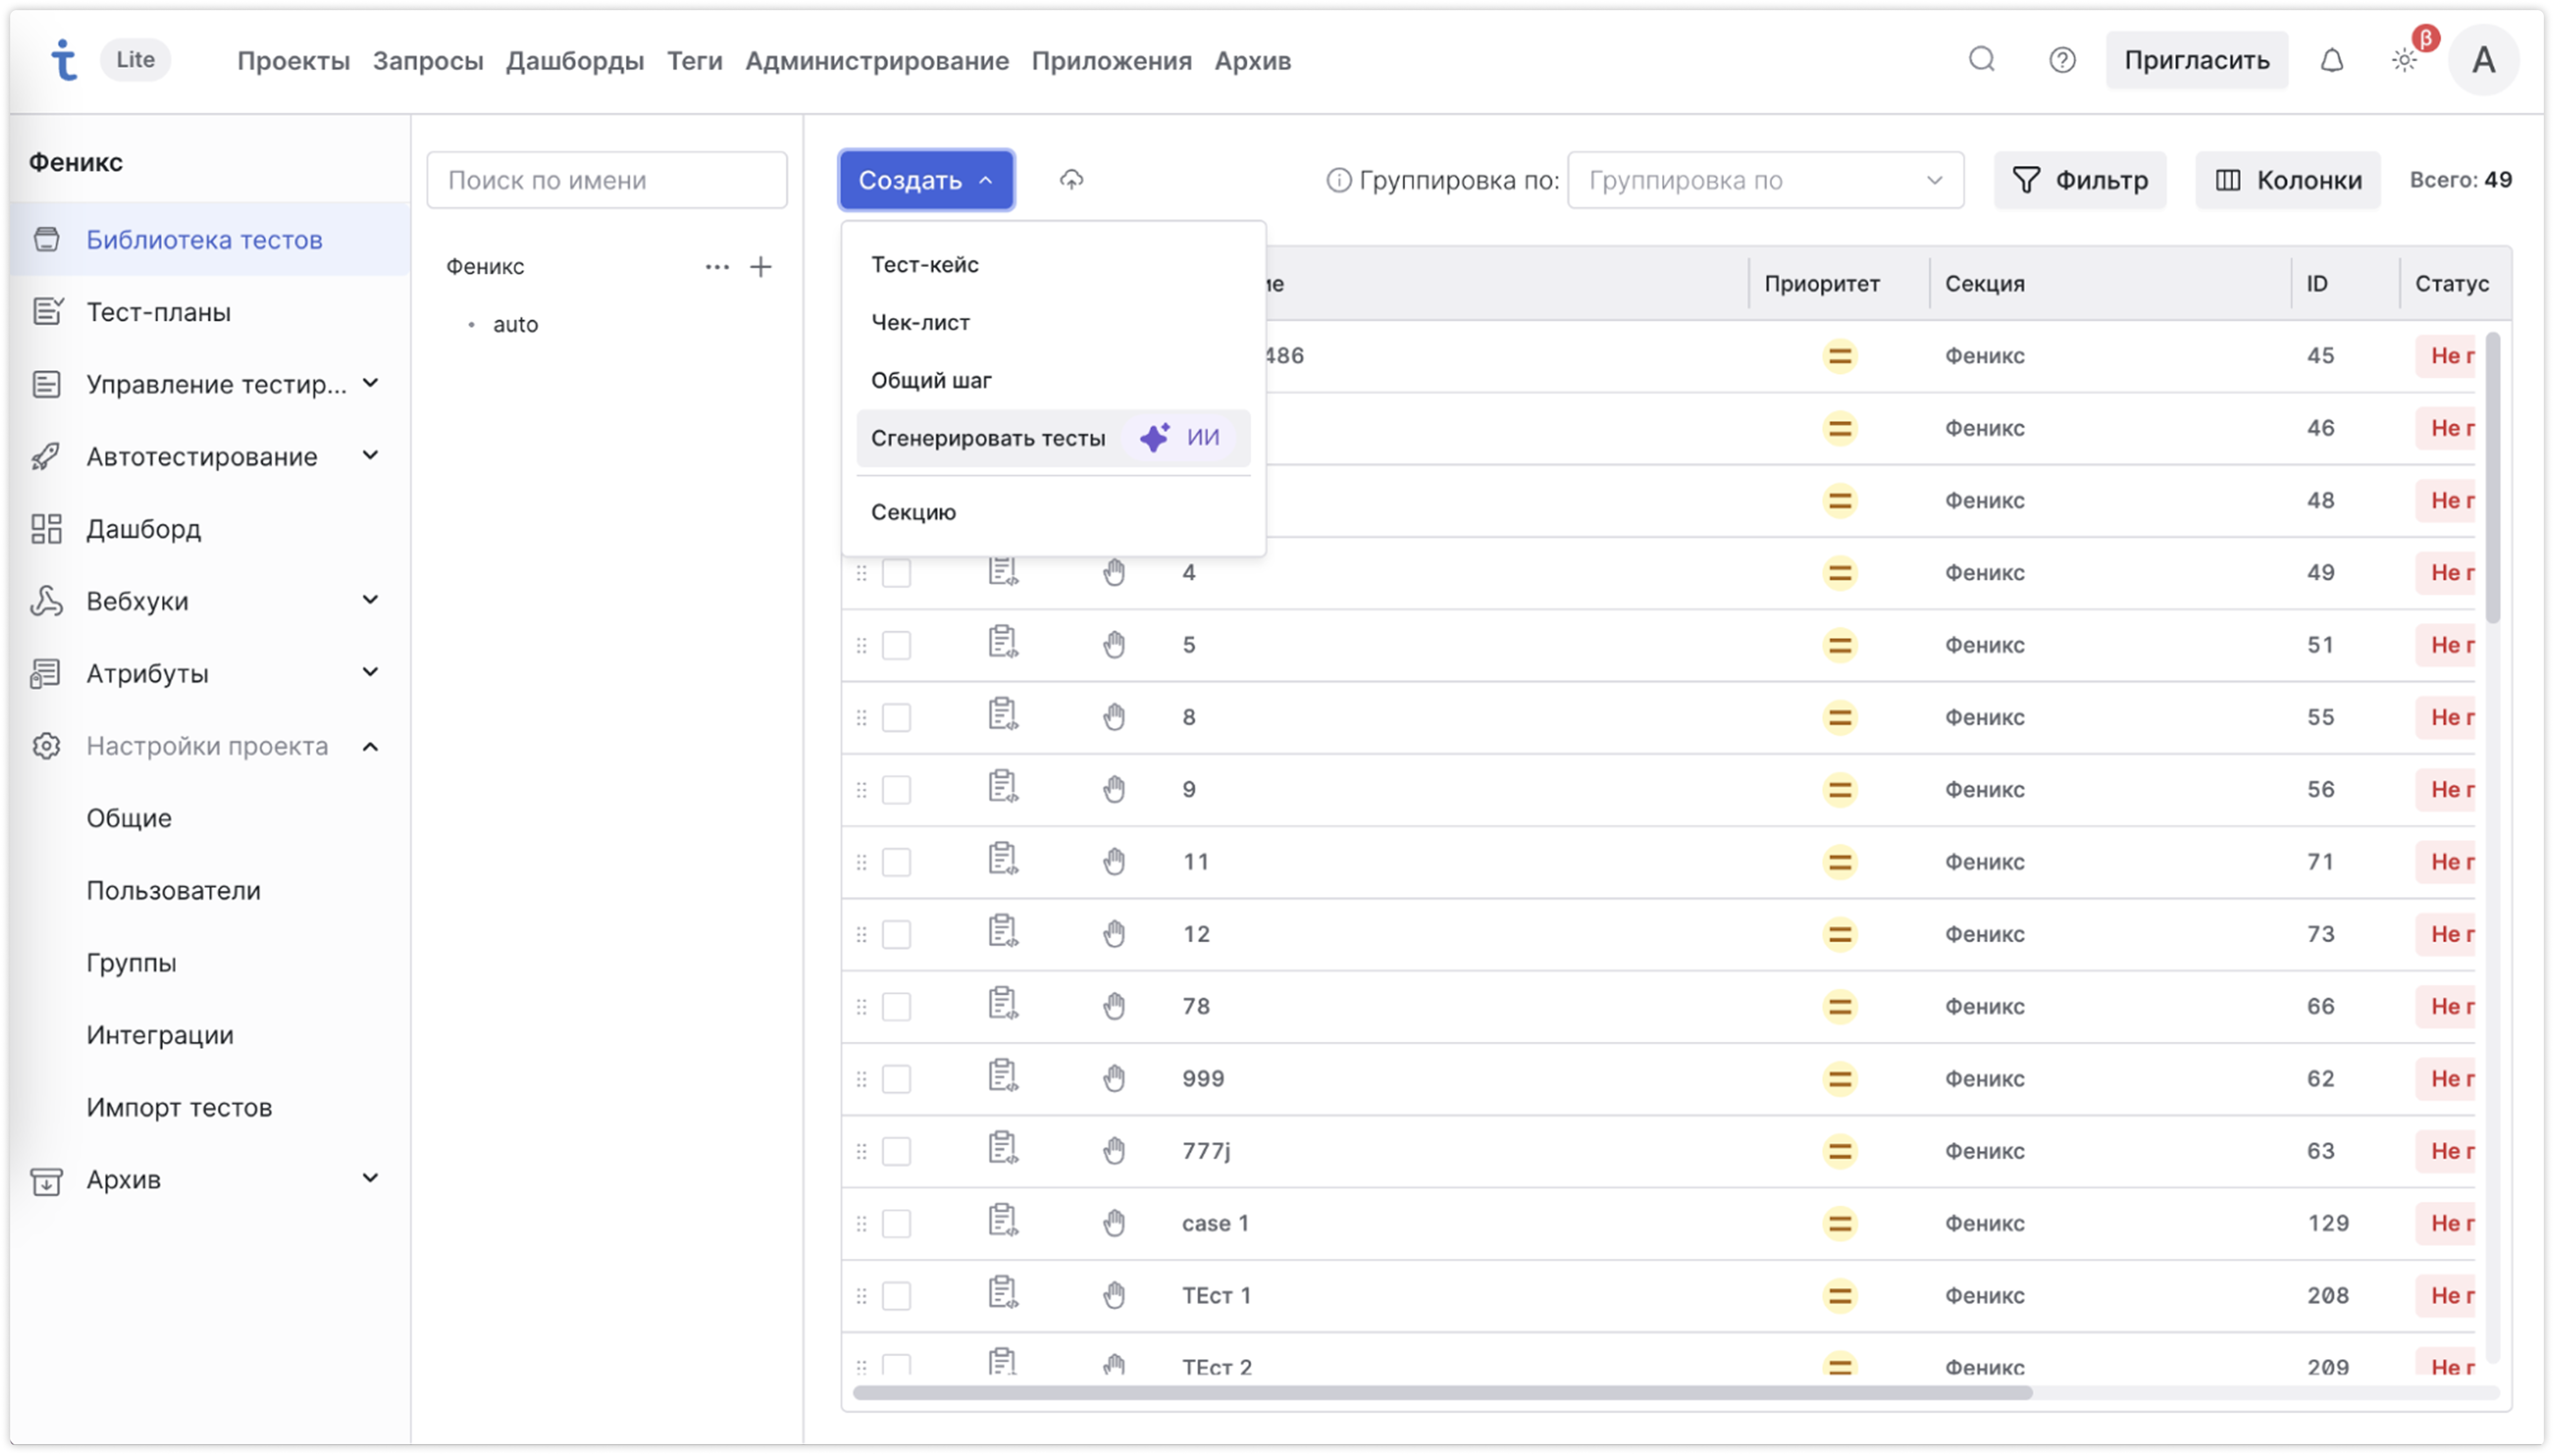The height and width of the screenshot is (1456, 2554).
Task: Expand the Вебхуки chevron
Action: click(370, 601)
